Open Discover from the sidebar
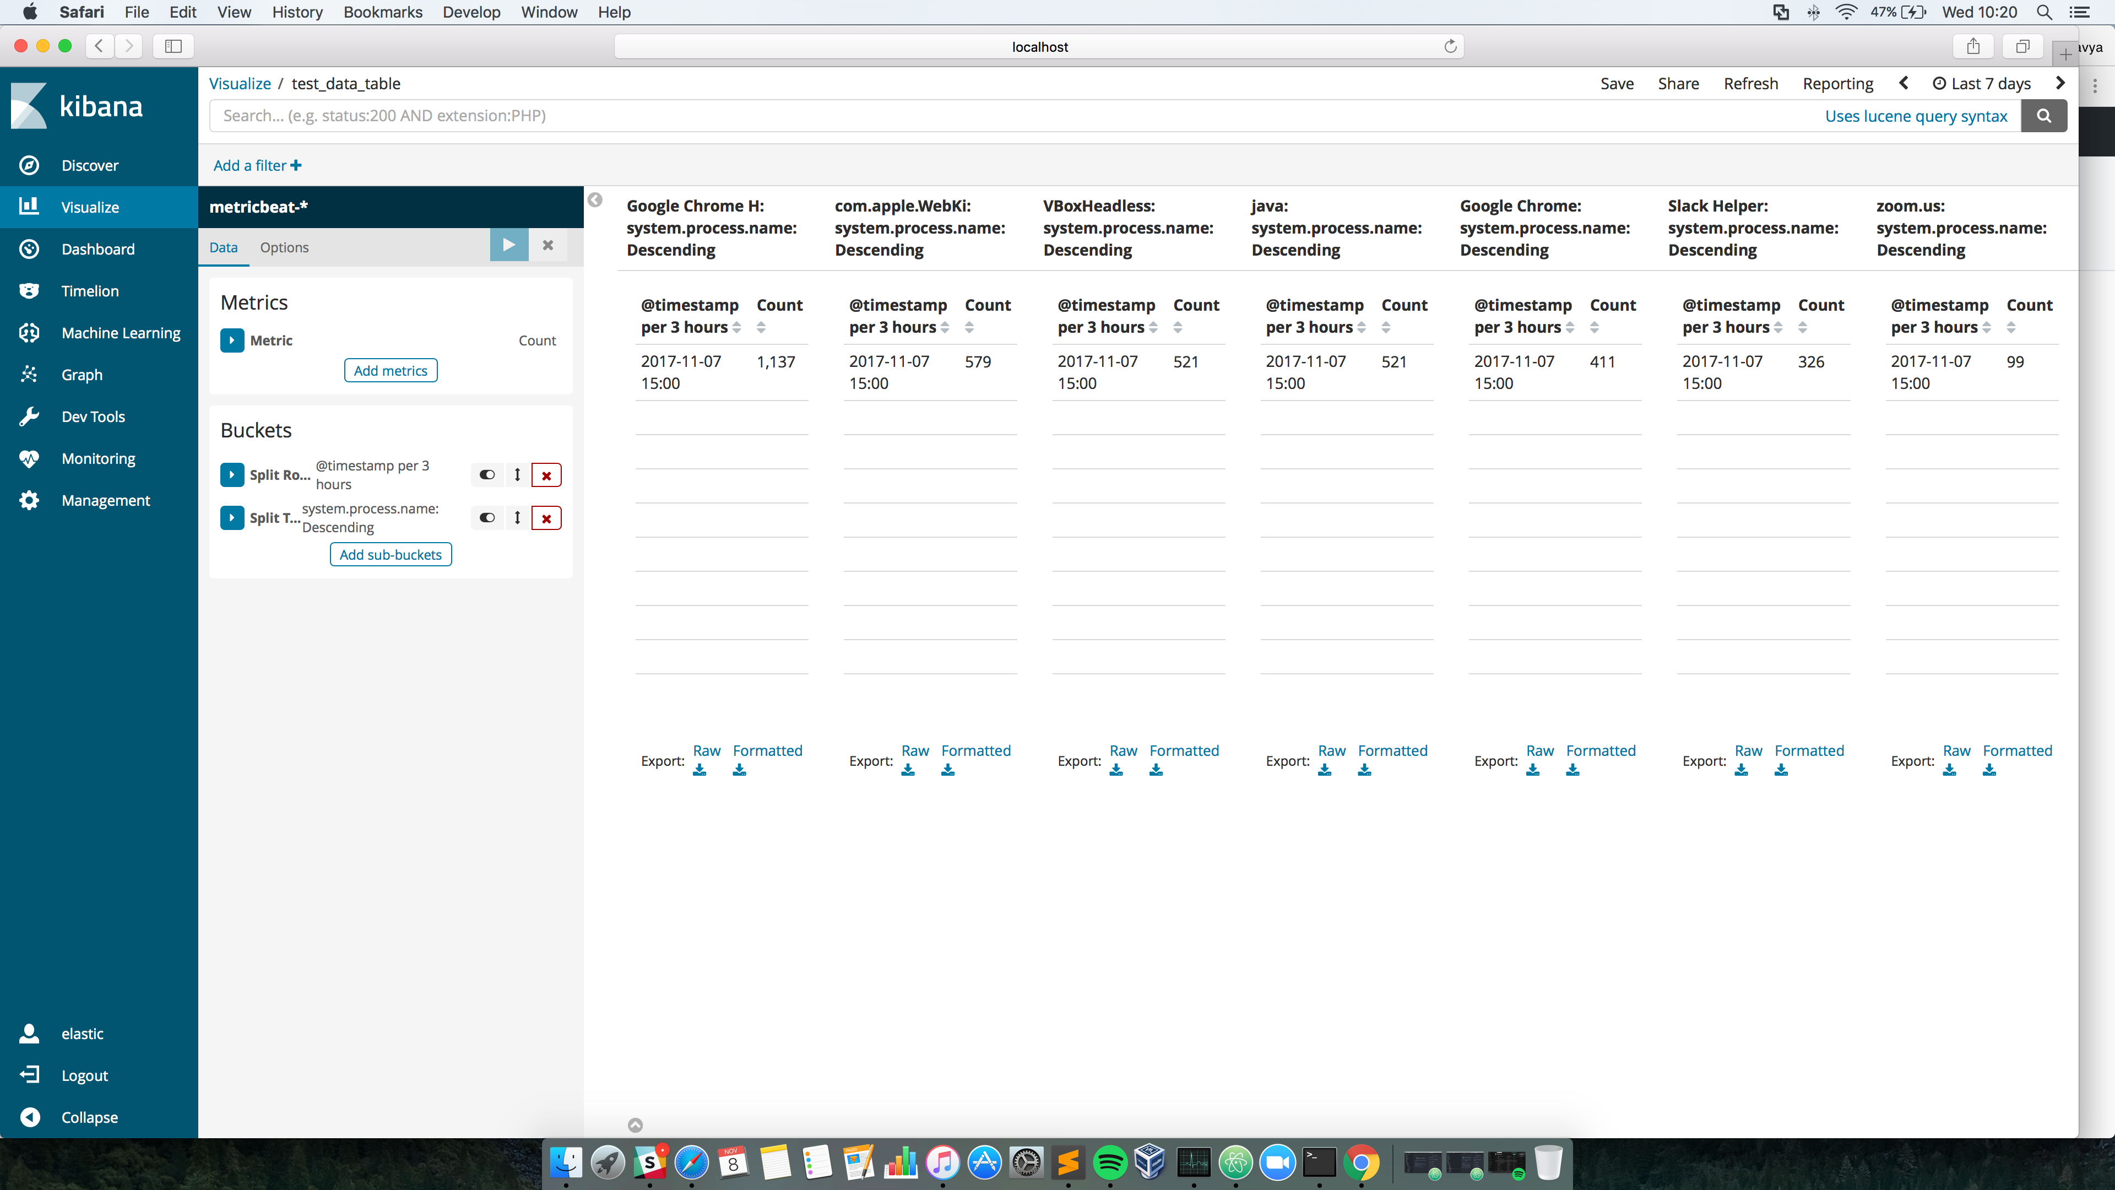Viewport: 2115px width, 1190px height. (89, 165)
